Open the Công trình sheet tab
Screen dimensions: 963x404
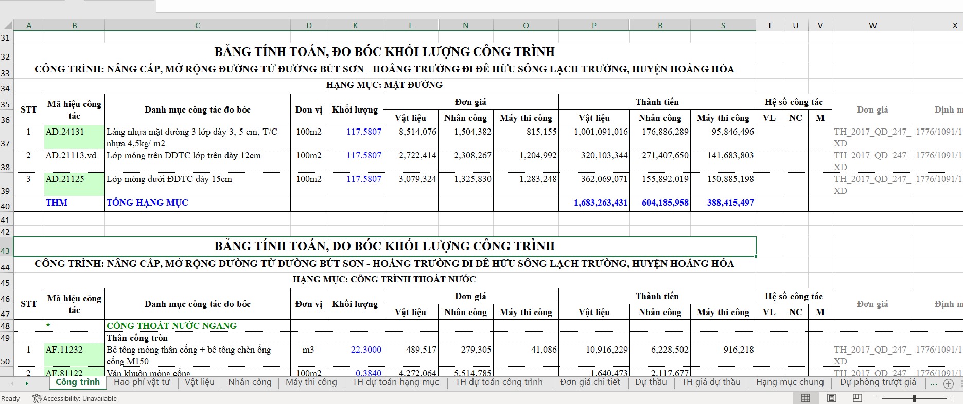tap(78, 382)
